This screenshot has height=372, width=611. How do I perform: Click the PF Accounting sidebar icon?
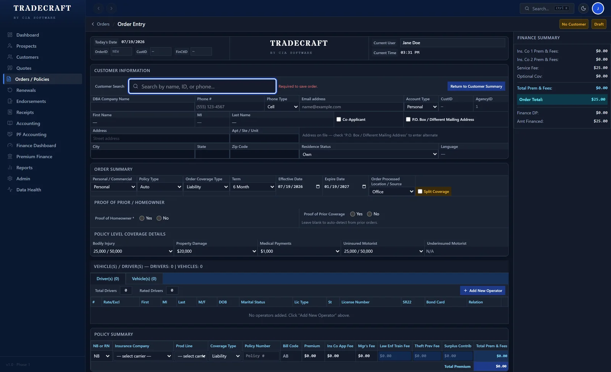[x=10, y=134]
